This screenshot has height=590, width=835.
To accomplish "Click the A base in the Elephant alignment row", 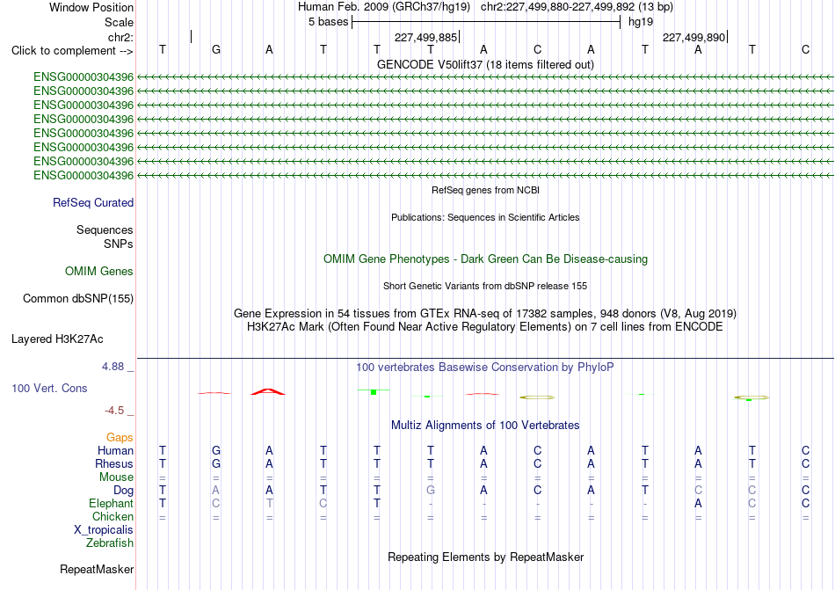I will (x=698, y=503).
